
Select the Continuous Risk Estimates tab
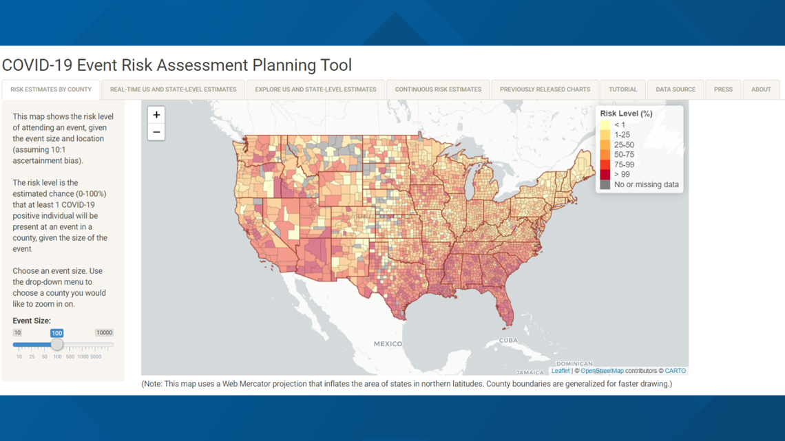[x=438, y=89]
